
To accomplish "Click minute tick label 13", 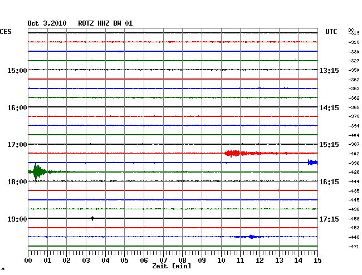I will click(279, 261).
